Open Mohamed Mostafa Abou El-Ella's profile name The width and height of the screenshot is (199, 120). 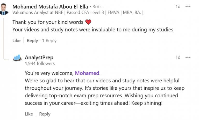click(50, 6)
